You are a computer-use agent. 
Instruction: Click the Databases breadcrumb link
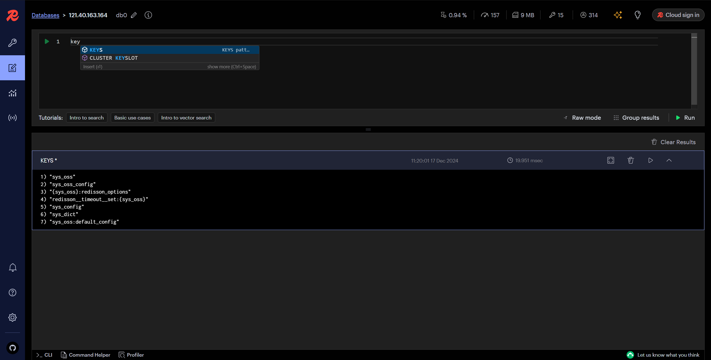(x=46, y=15)
